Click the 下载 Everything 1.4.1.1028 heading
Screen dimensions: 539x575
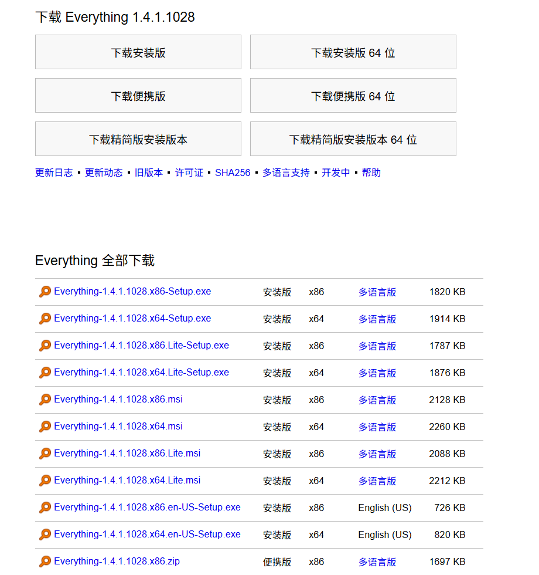[x=115, y=17]
